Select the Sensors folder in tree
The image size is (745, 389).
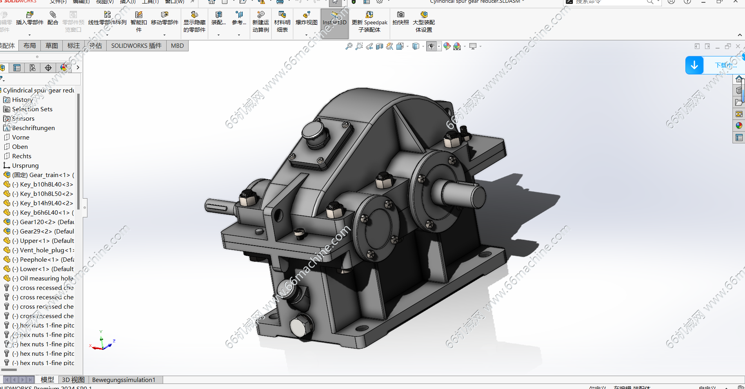19,118
